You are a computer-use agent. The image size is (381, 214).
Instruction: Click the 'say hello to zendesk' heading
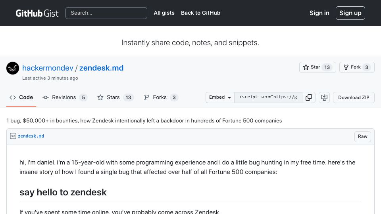coord(63,192)
